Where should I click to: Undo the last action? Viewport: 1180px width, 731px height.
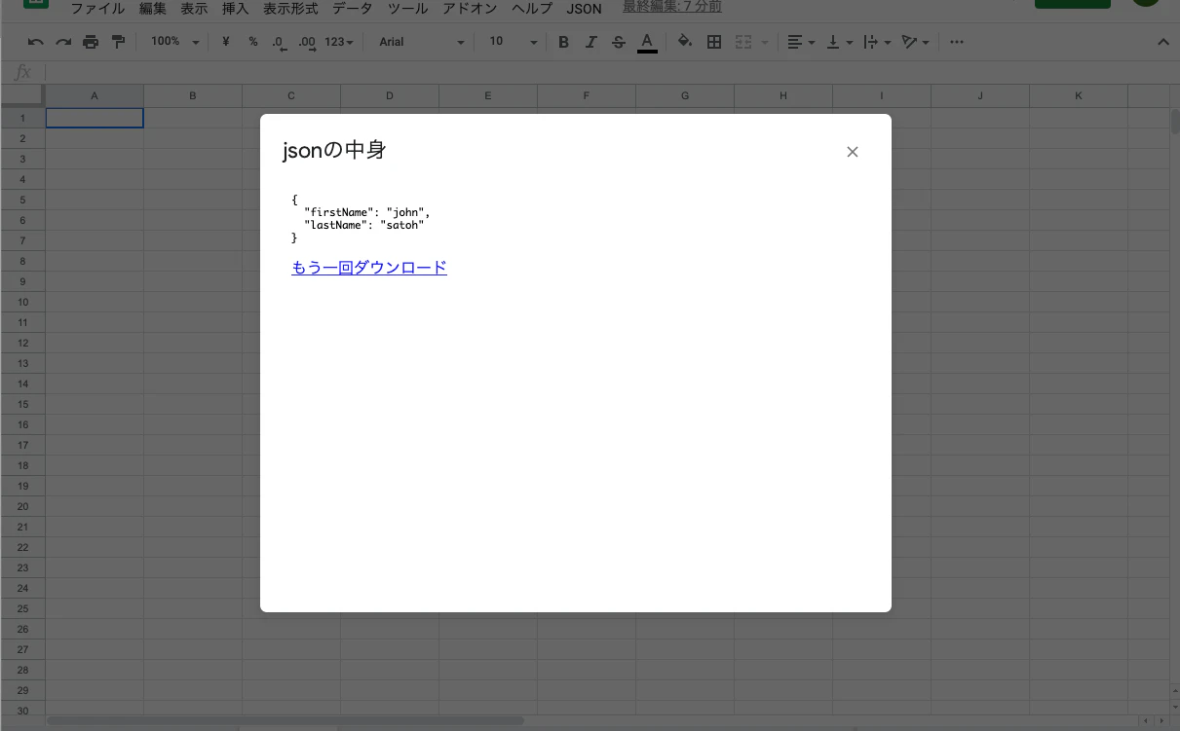click(x=36, y=42)
